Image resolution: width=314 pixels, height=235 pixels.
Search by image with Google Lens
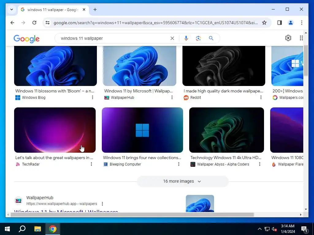[x=198, y=38]
